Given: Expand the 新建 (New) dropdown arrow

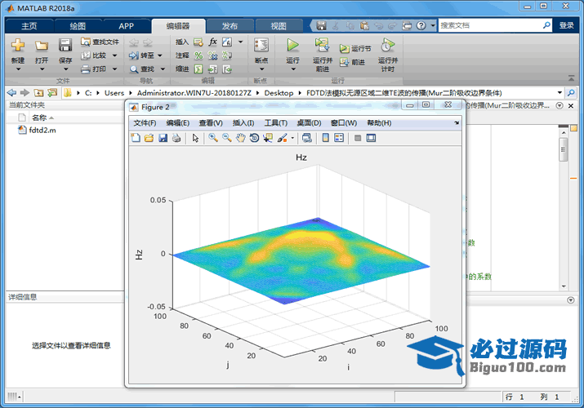Looking at the screenshot, I should pyautogui.click(x=17, y=69).
